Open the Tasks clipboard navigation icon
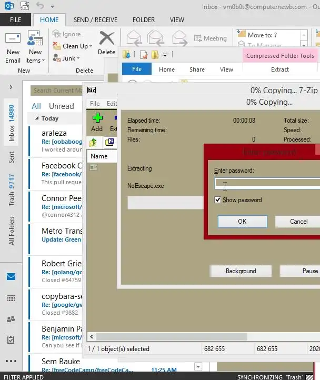The width and height of the screenshot is (320, 380). tap(11, 340)
